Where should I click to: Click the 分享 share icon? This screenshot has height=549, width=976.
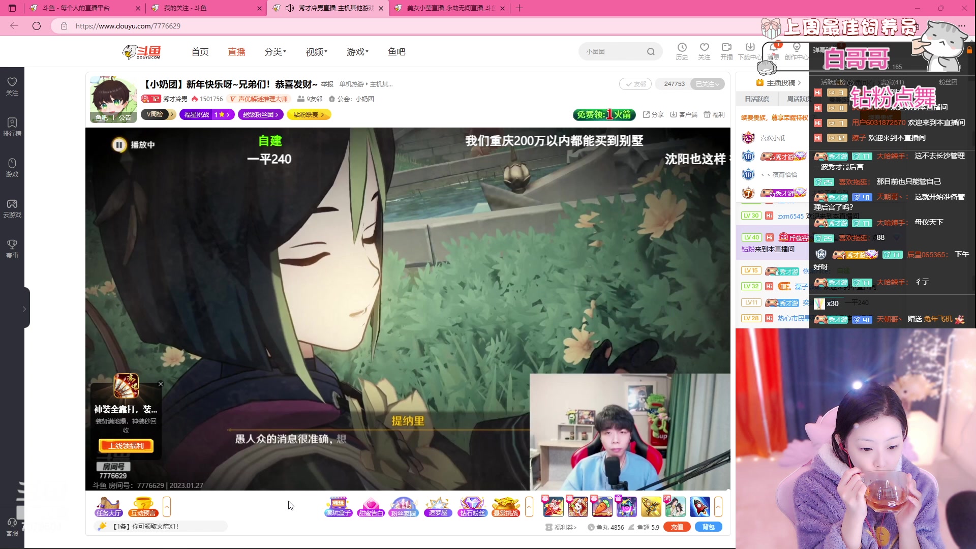click(x=653, y=114)
